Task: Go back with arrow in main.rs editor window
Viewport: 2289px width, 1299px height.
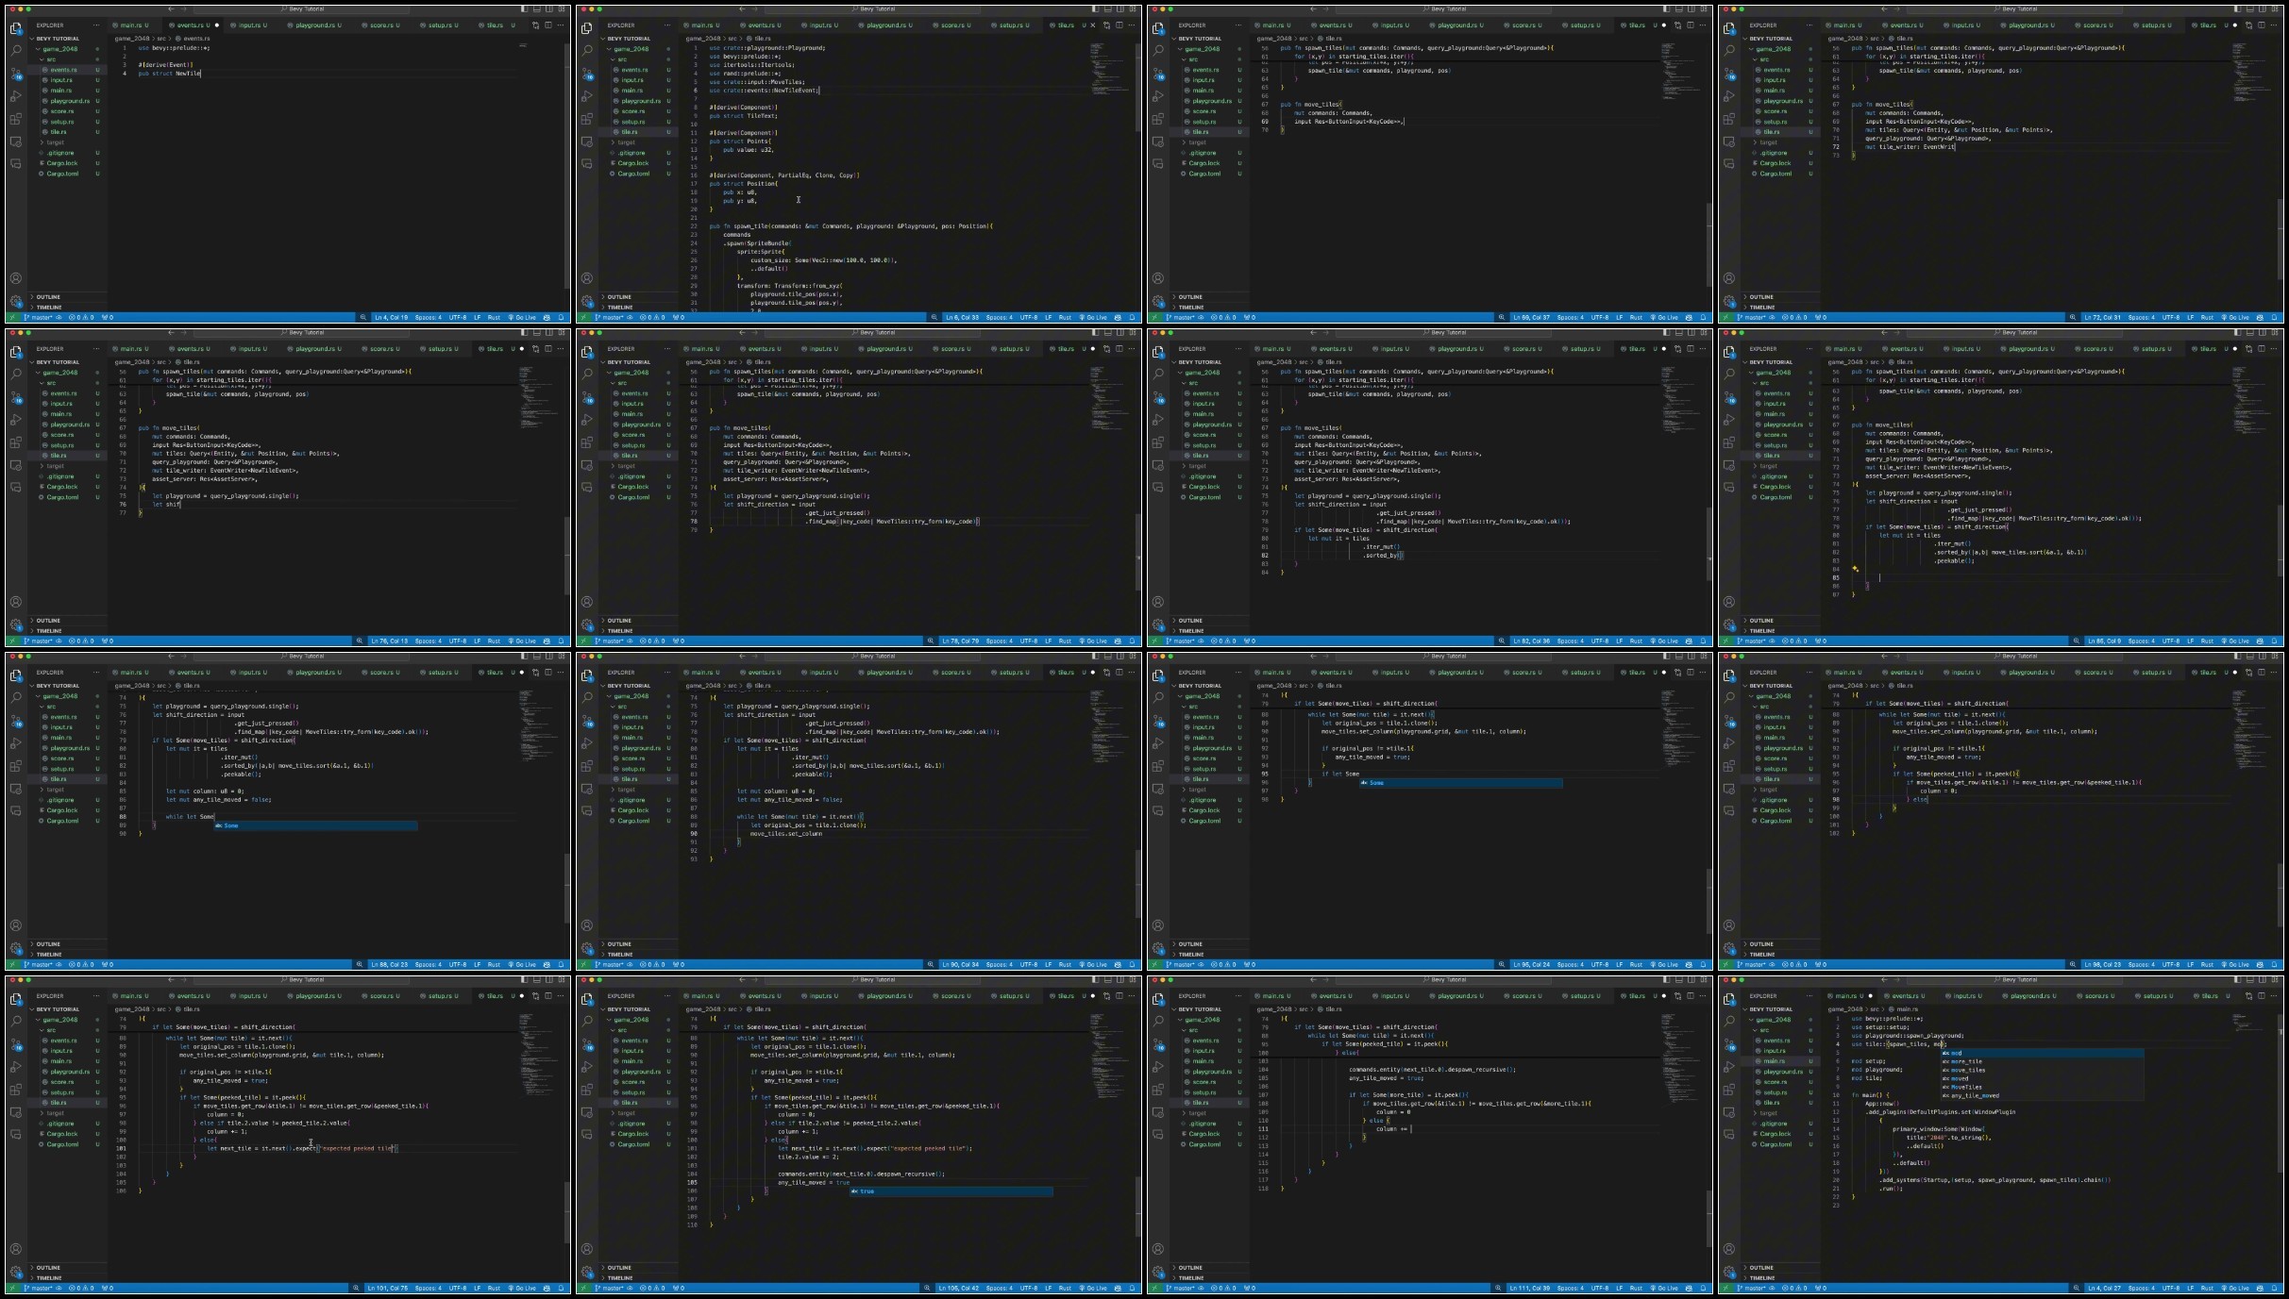Action: tap(1884, 979)
